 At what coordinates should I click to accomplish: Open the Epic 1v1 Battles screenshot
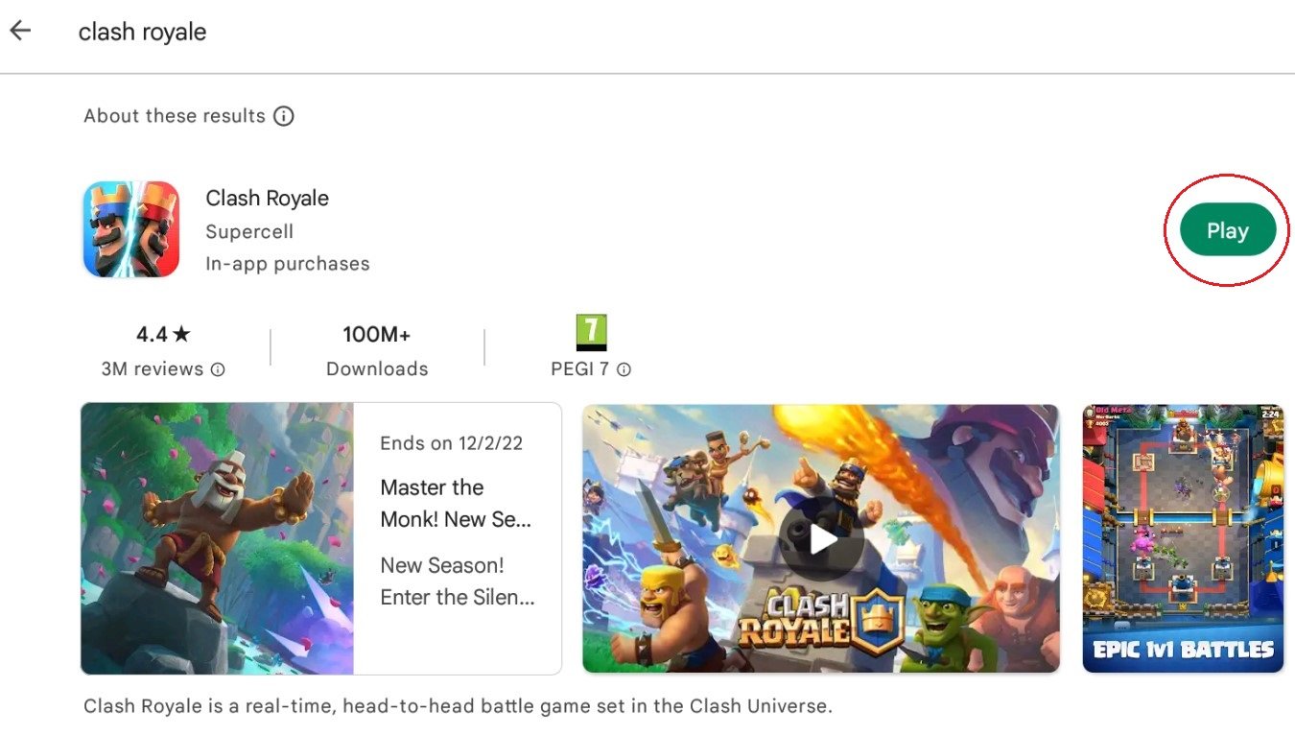point(1183,538)
